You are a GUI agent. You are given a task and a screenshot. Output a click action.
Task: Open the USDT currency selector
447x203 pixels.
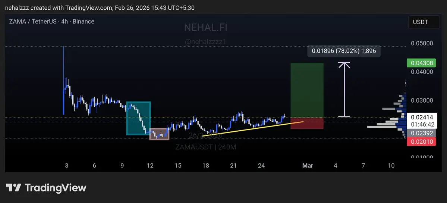click(424, 22)
